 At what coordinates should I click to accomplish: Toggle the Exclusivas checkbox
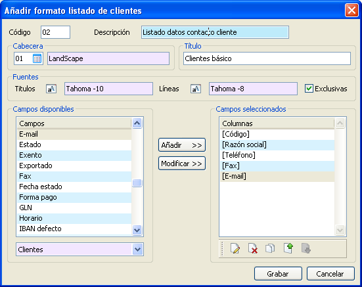(x=309, y=89)
